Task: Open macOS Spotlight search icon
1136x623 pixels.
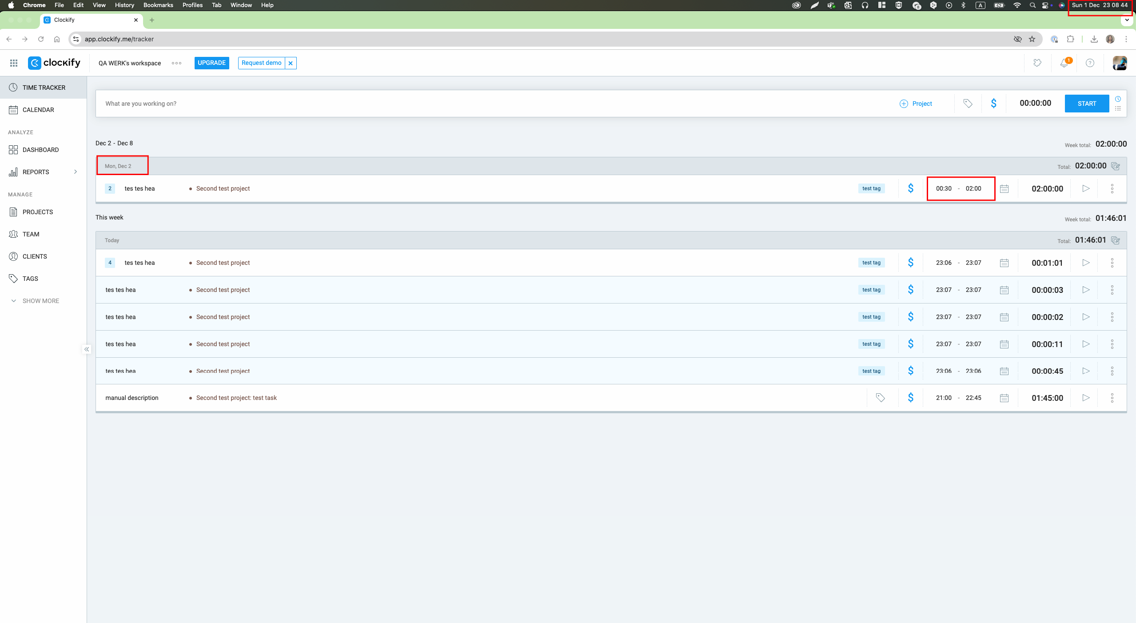Action: 1032,5
